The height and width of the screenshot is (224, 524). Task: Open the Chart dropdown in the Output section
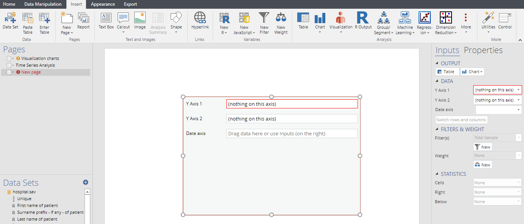(x=472, y=71)
